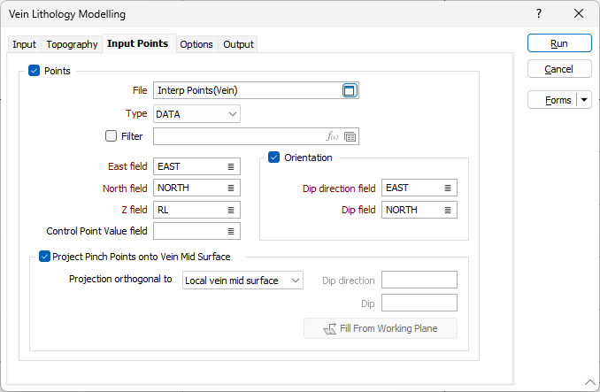Open file browser icon in File field

pos(349,90)
